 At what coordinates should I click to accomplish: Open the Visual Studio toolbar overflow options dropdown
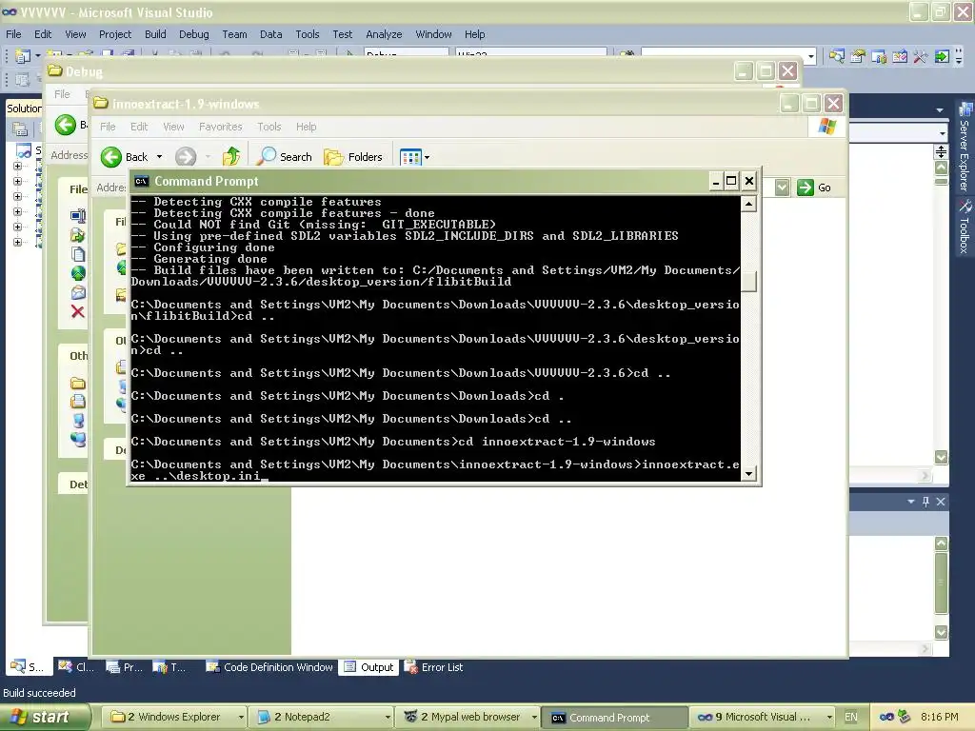click(960, 58)
